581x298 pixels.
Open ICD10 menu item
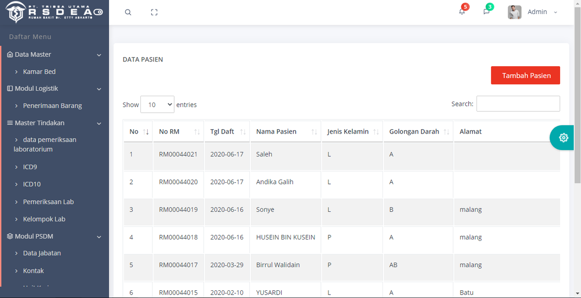point(32,184)
